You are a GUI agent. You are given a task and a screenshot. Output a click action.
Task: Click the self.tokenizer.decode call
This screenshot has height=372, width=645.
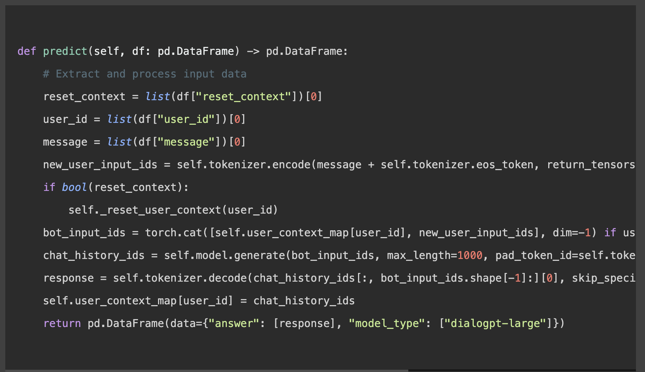(180, 278)
